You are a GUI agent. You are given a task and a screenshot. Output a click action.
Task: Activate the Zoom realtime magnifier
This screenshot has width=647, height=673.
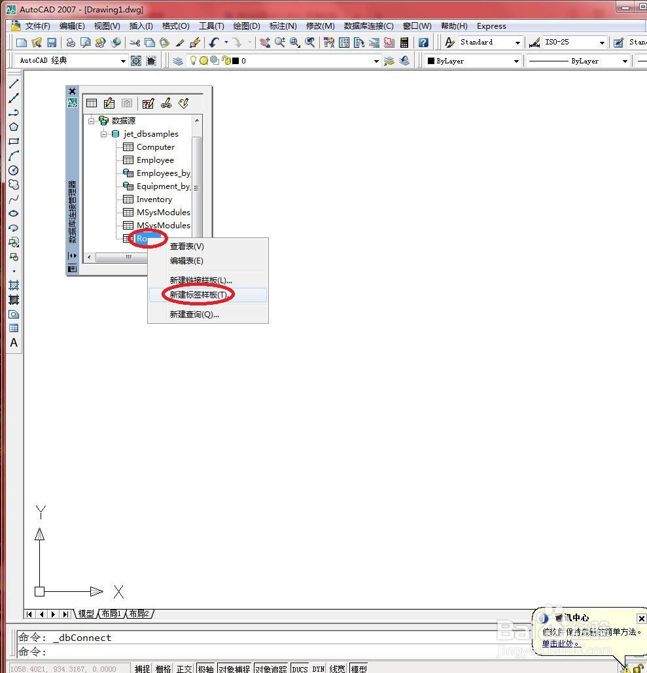click(x=280, y=42)
